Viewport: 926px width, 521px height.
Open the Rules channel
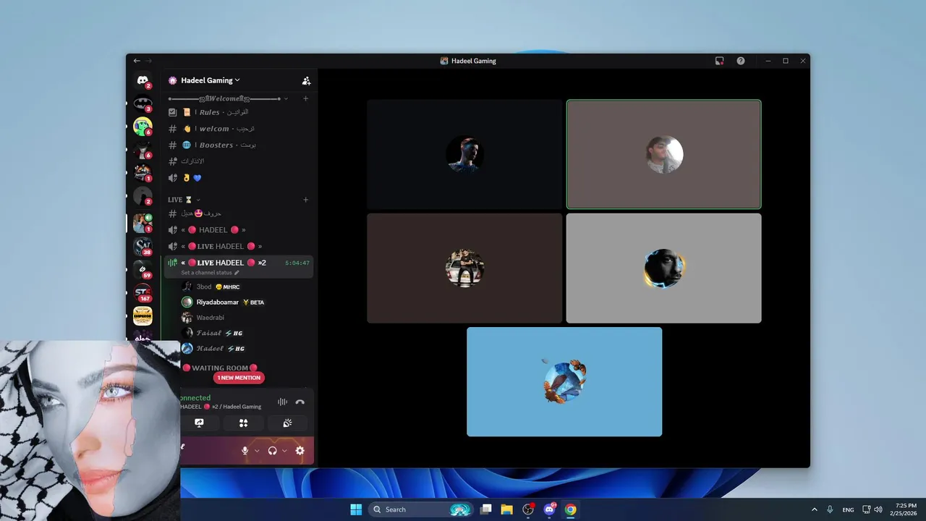coord(239,112)
